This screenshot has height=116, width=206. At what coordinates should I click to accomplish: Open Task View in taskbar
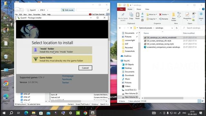pos(19,113)
